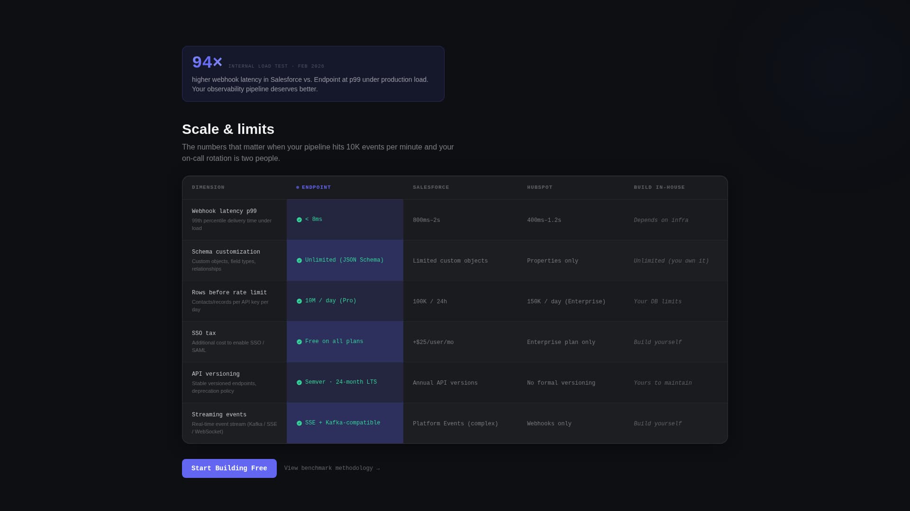Click the checkmark beside "Semver · 24-month LTS"
This screenshot has width=910, height=511.
point(299,382)
